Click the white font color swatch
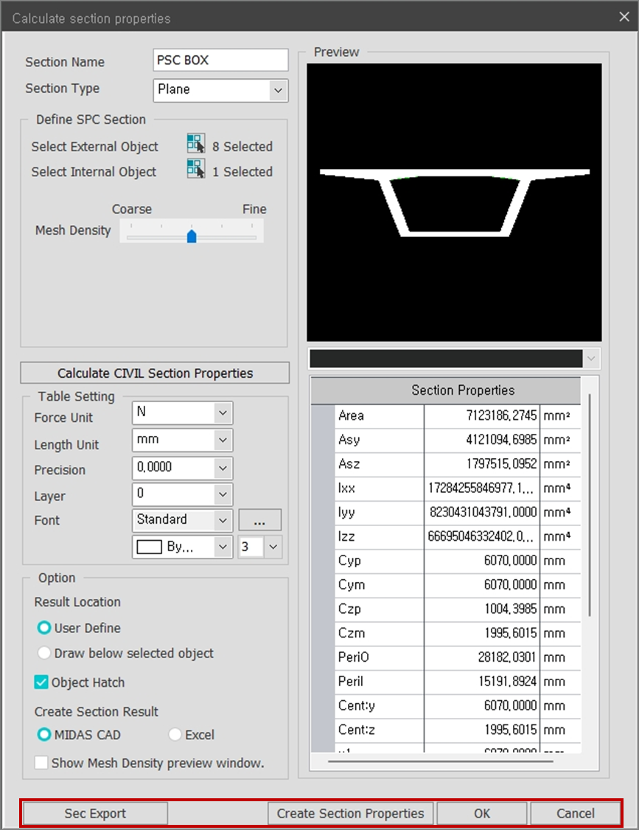This screenshot has width=639, height=830. (149, 547)
